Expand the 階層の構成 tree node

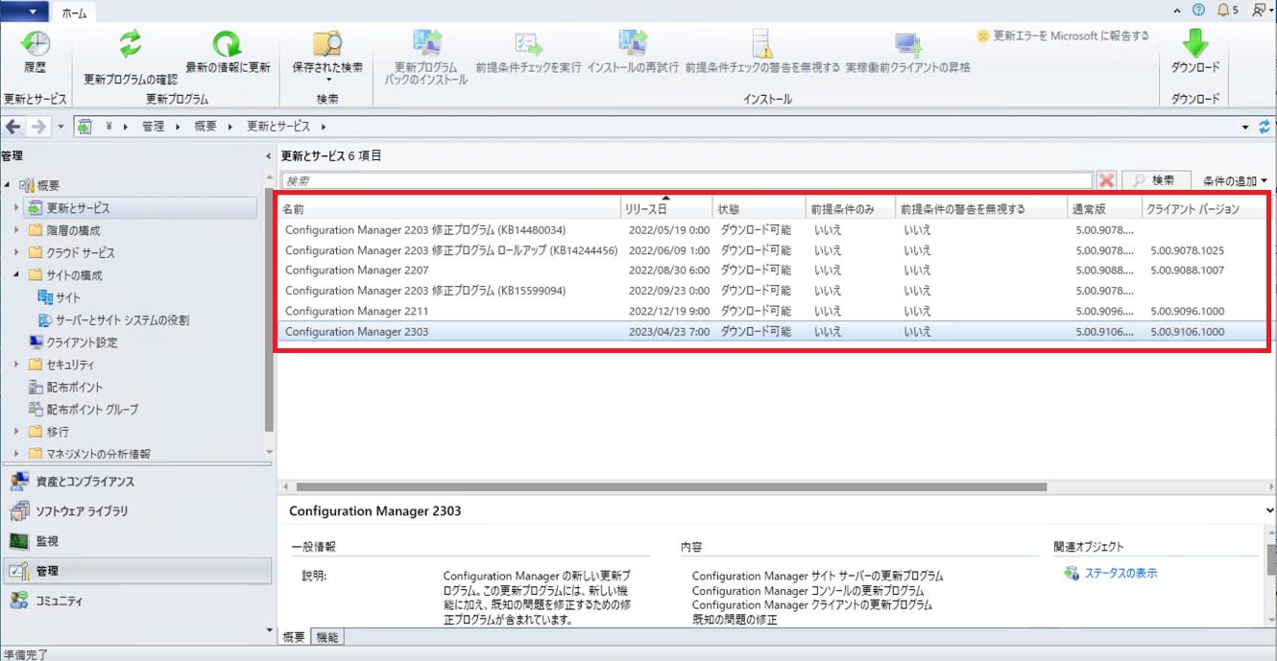pyautogui.click(x=16, y=230)
